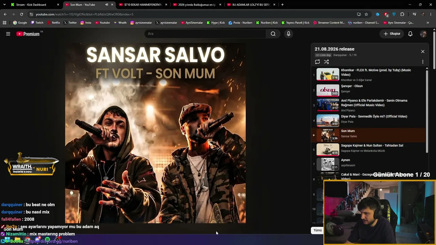Open the Wraith bookmark
Screen dimensions: 436x245
click(120, 23)
